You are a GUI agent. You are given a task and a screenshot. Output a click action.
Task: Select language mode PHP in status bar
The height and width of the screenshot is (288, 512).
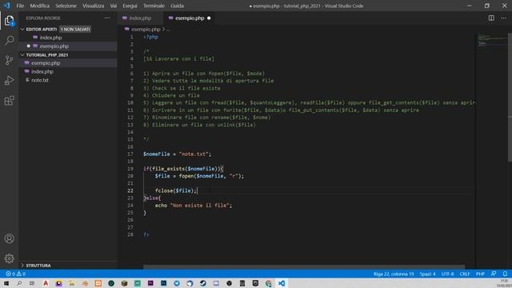480,274
